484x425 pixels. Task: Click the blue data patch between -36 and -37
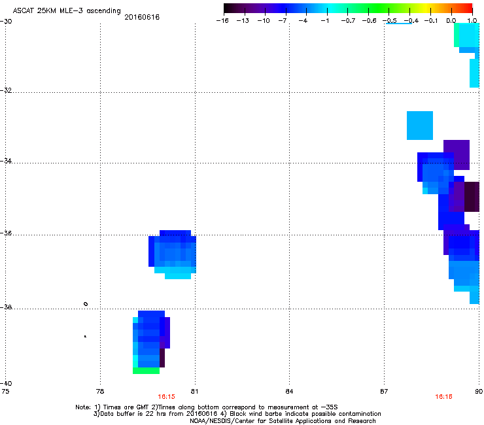(x=172, y=254)
